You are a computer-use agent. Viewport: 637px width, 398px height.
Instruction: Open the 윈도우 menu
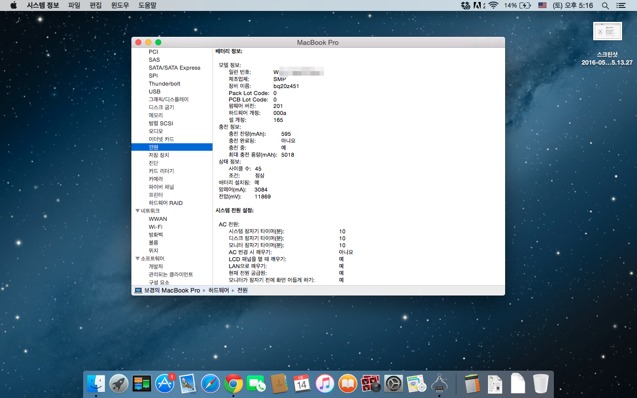tap(120, 5)
